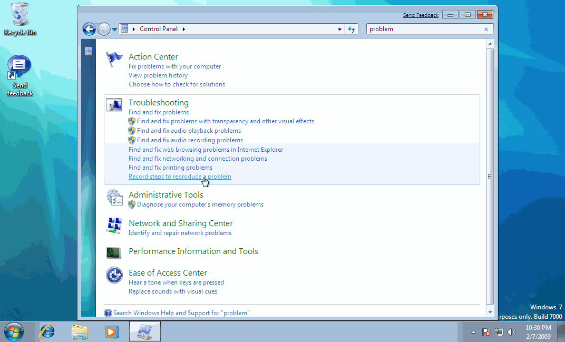Image resolution: width=565 pixels, height=342 pixels.
Task: Click the Control Panel icon in the address bar
Action: point(124,29)
